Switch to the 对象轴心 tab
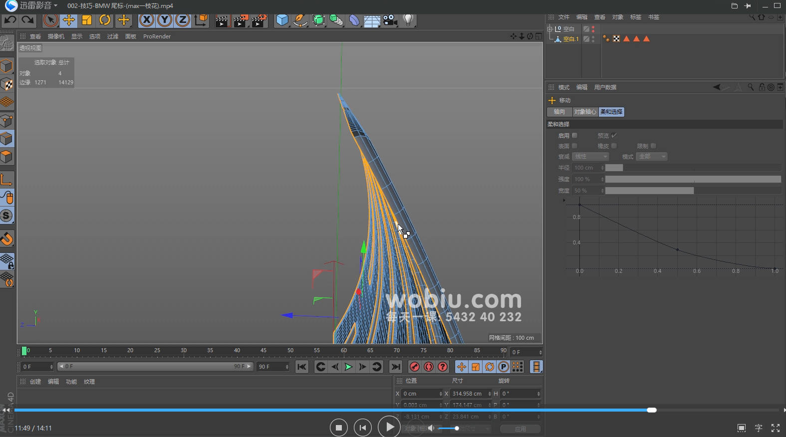 coord(585,112)
